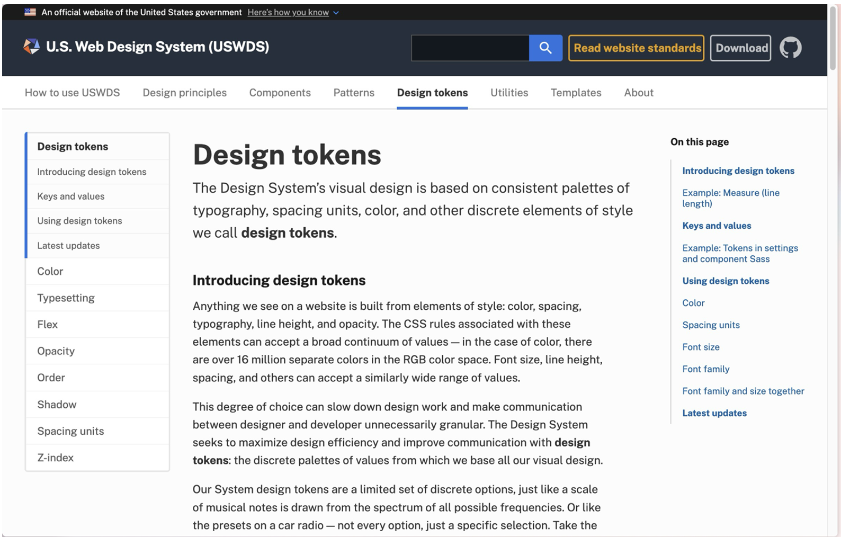Viewport: 841px width, 537px height.
Task: Open Using design tokens sidebar link
Action: click(98, 221)
